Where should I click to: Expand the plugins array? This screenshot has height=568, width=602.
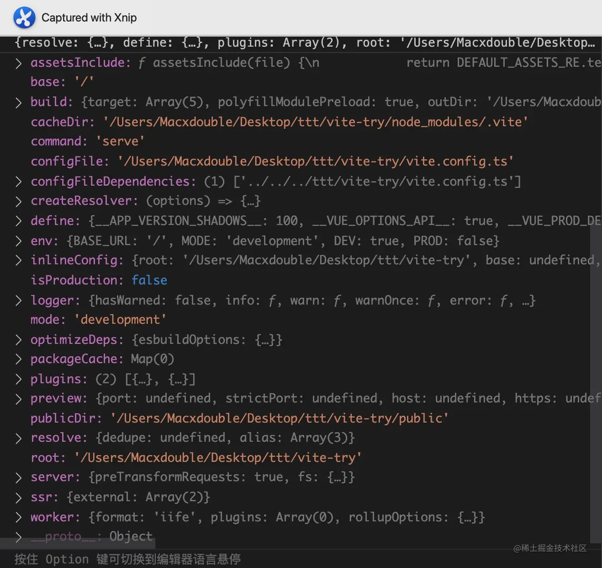point(18,380)
